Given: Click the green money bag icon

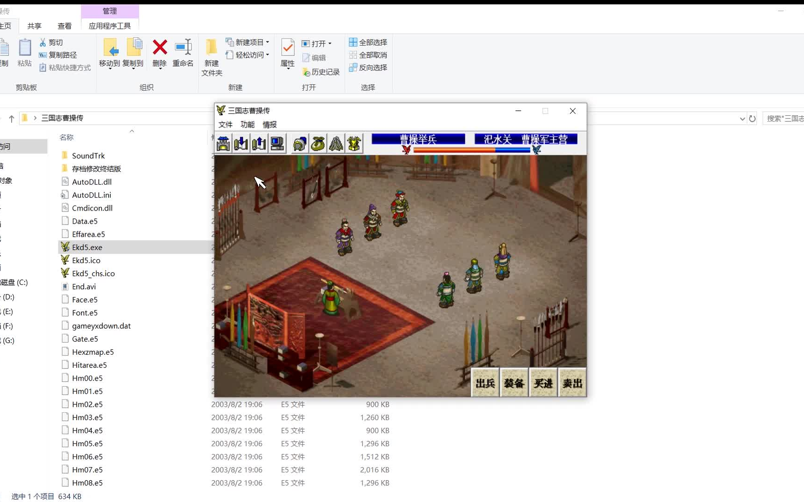Looking at the screenshot, I should pos(318,144).
